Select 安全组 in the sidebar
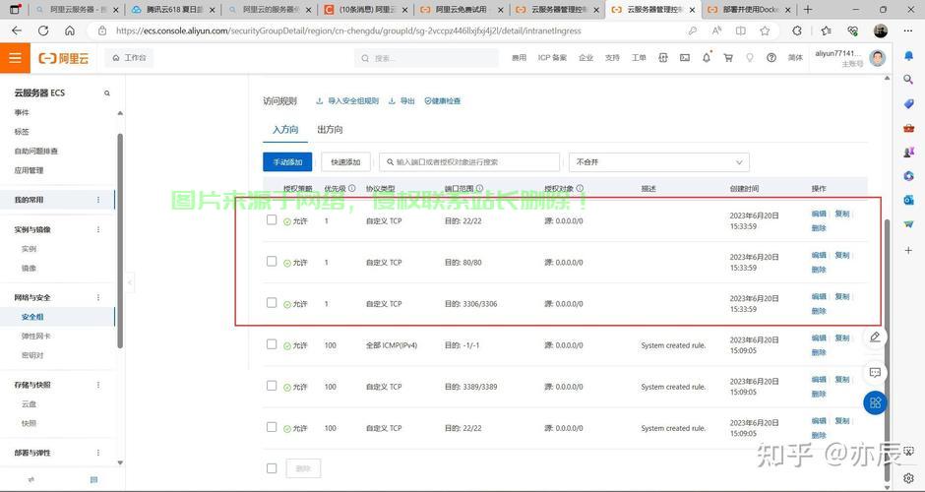This screenshot has width=925, height=492. click(32, 317)
